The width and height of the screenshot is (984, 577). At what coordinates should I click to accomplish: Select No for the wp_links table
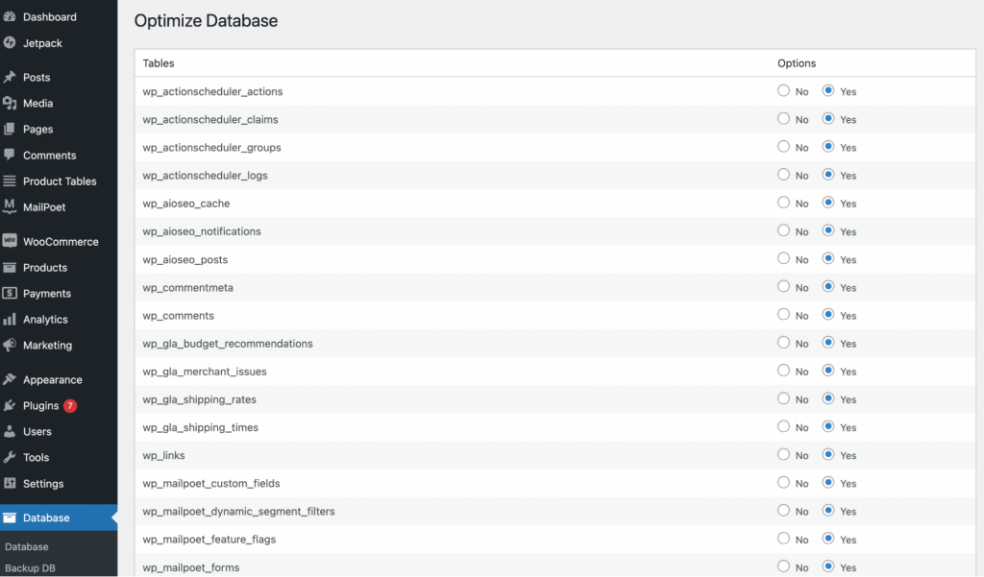coord(784,455)
